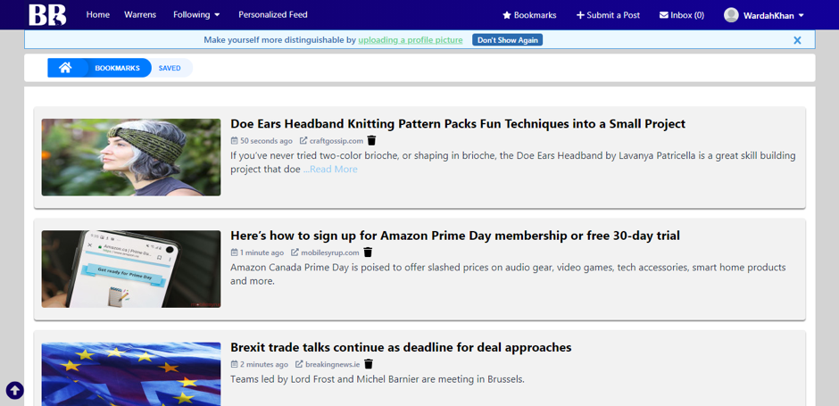Open the Amazon Prime Day article thumbnail
Image resolution: width=839 pixels, height=406 pixels.
[x=131, y=269]
